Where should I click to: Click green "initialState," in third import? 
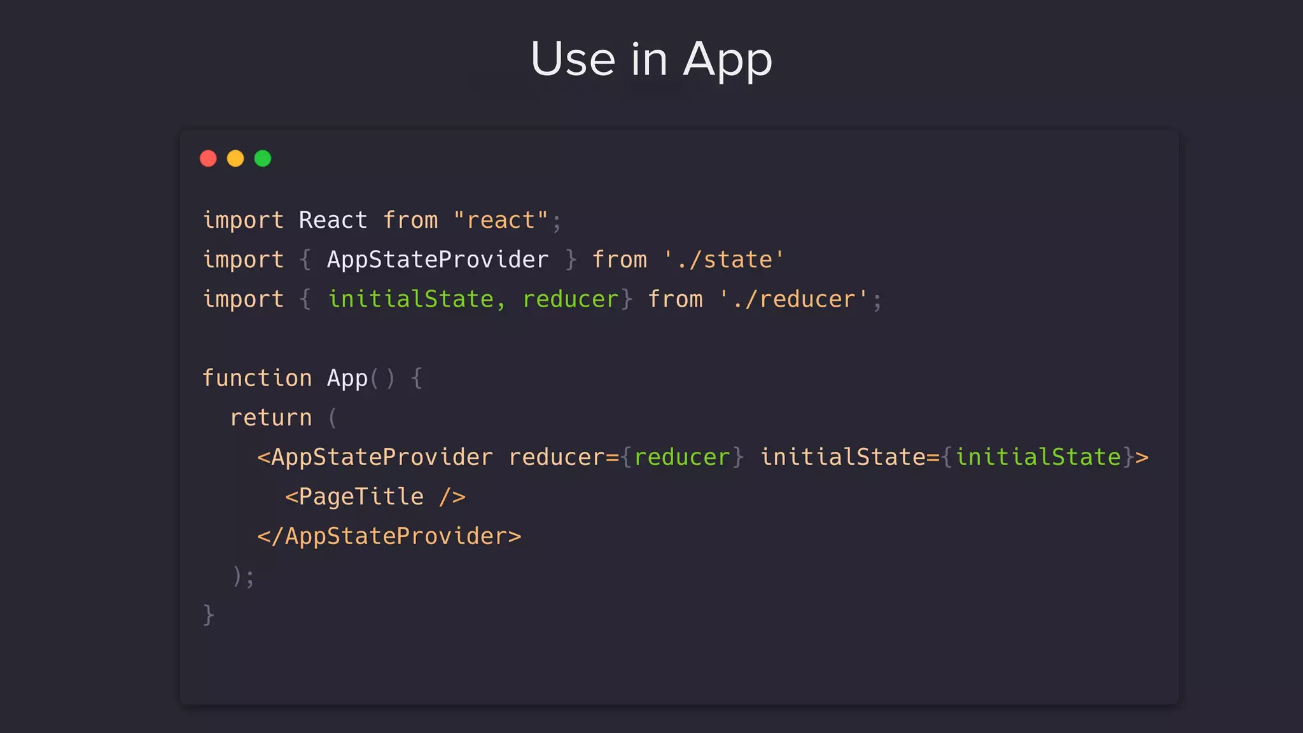point(417,299)
